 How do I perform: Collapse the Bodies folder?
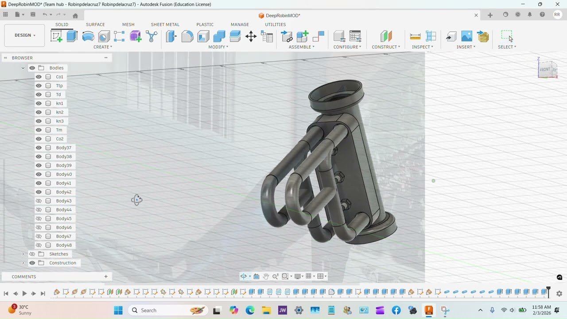(x=23, y=68)
